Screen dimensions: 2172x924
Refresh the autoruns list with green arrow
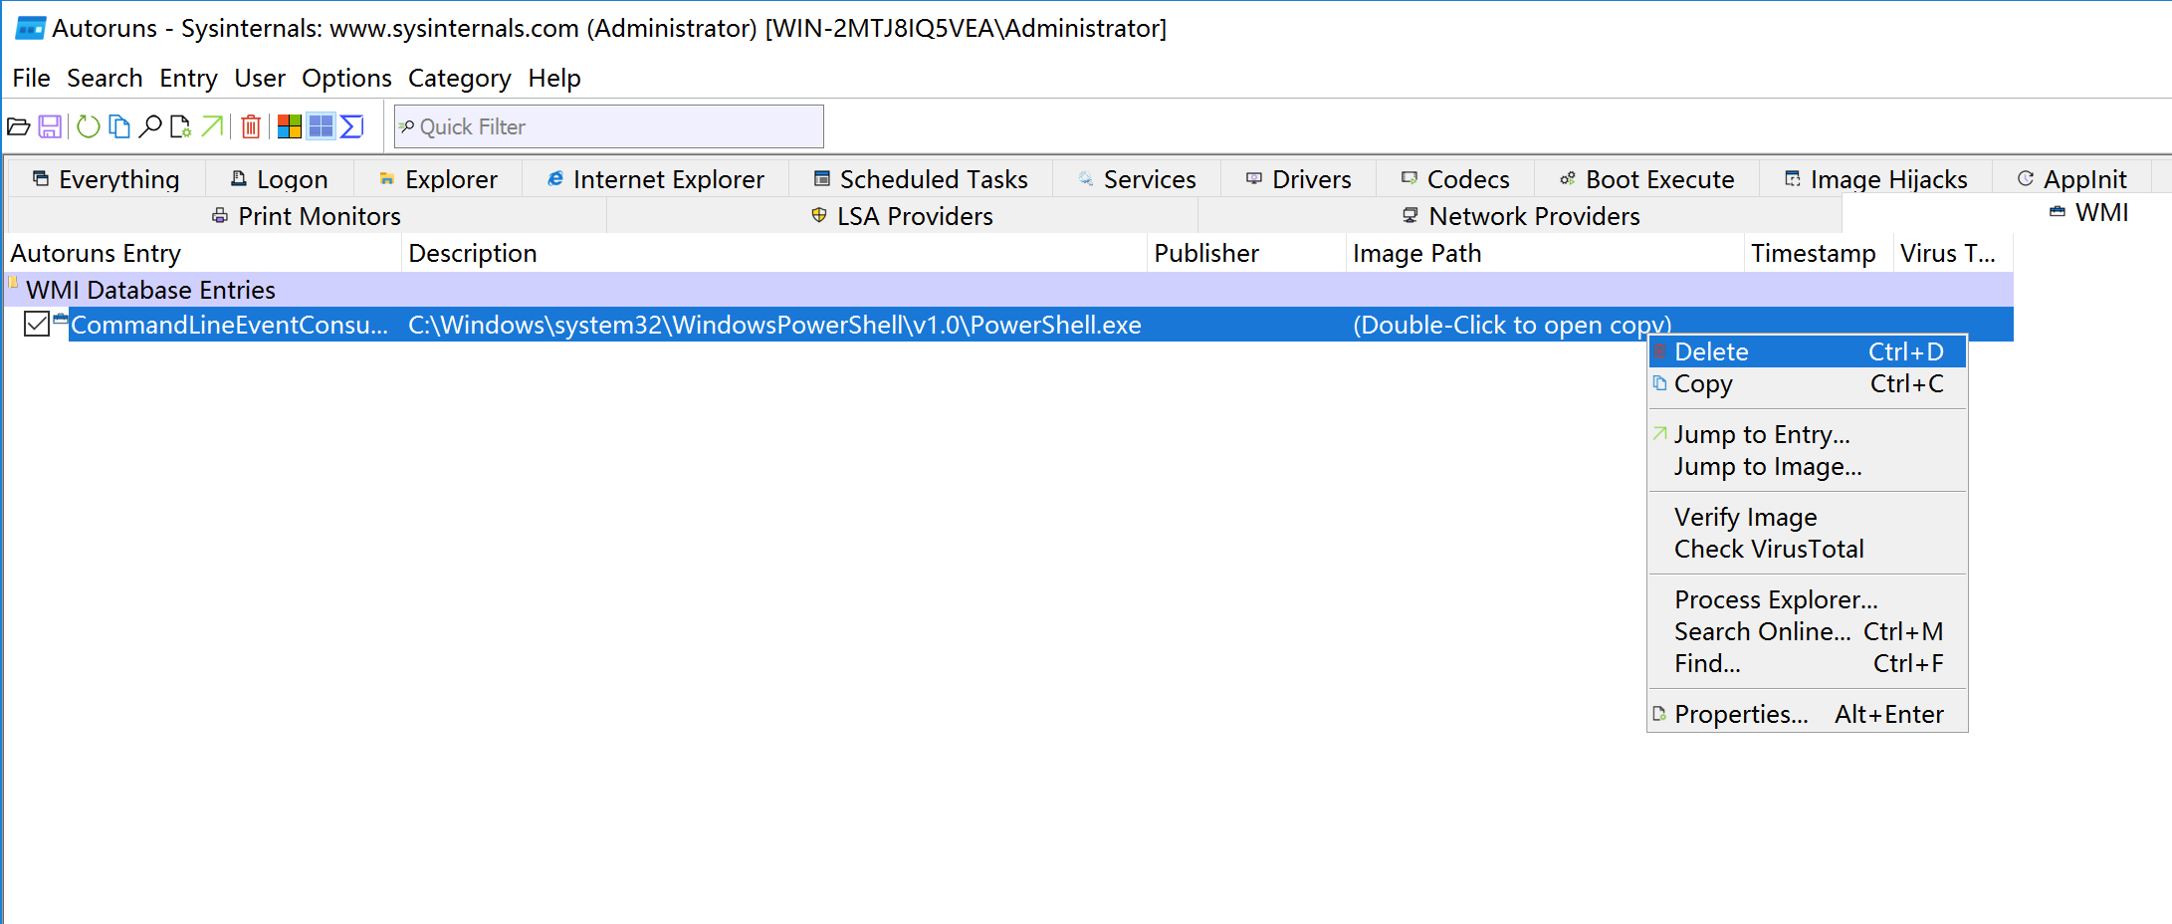[x=89, y=126]
